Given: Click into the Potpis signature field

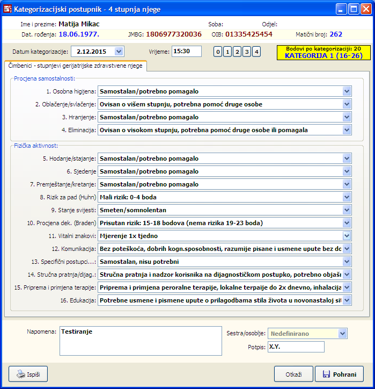Looking at the screenshot, I should pyautogui.click(x=296, y=347).
